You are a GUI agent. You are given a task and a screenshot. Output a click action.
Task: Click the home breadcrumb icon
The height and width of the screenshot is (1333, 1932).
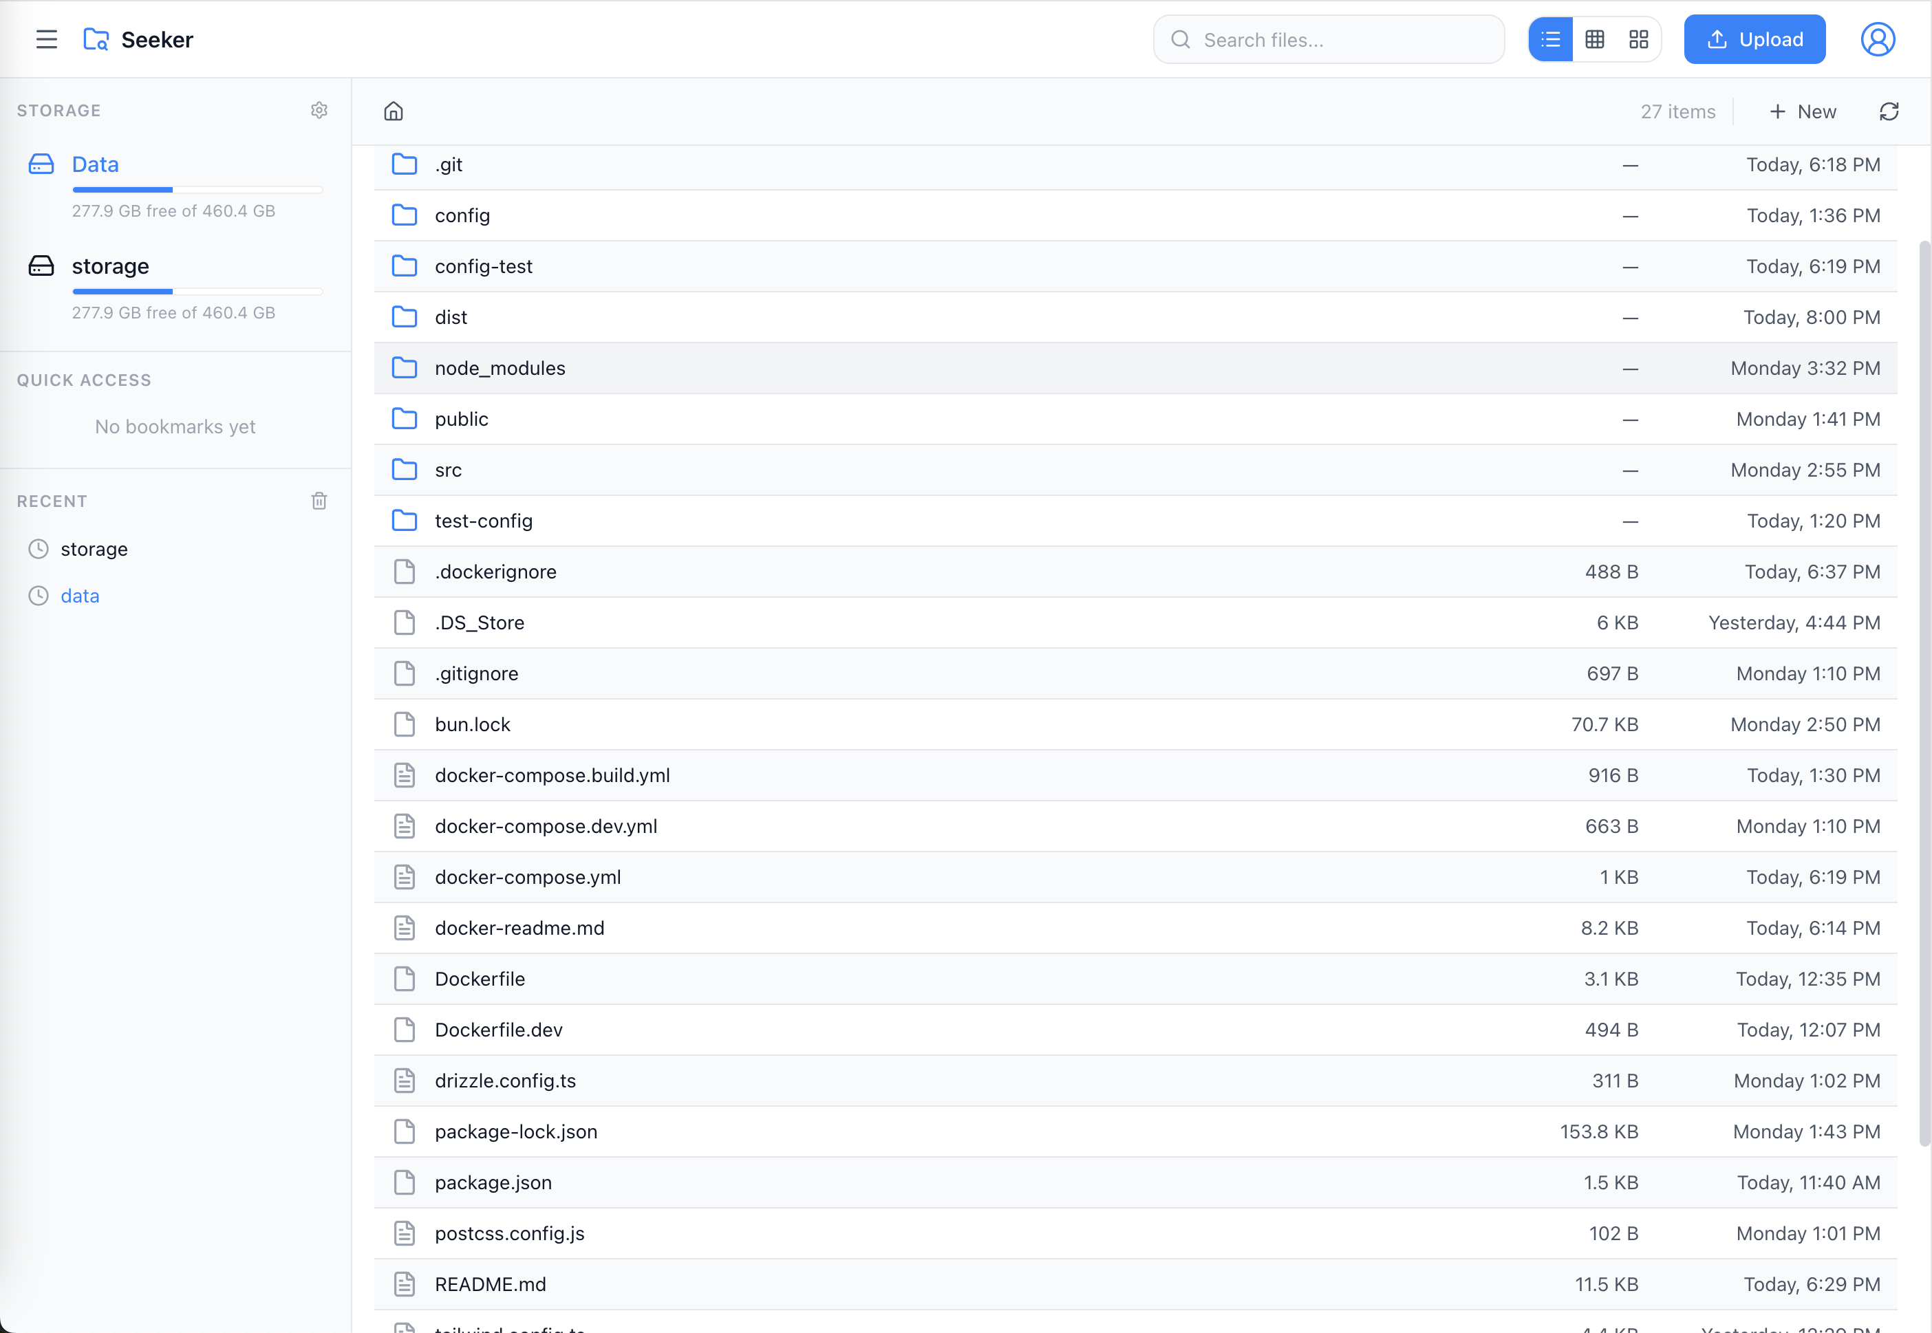[x=394, y=112]
